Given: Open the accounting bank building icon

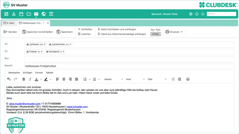Looking at the screenshot, I should coord(51,14).
